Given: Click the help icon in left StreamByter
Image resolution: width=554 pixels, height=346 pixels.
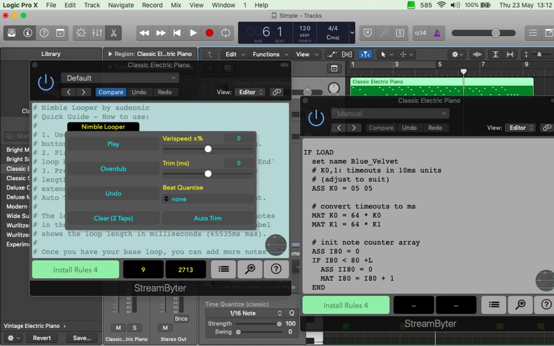Looking at the screenshot, I should (276, 269).
